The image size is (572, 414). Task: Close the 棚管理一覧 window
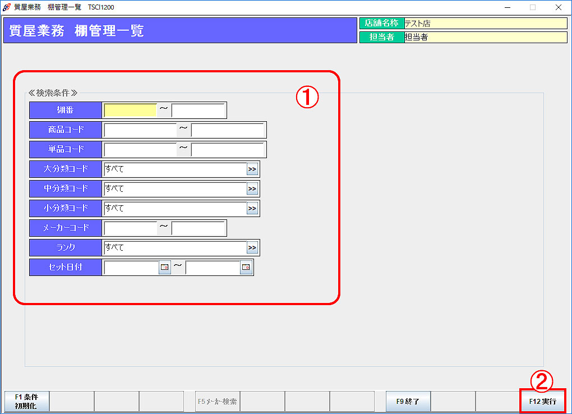click(x=559, y=7)
